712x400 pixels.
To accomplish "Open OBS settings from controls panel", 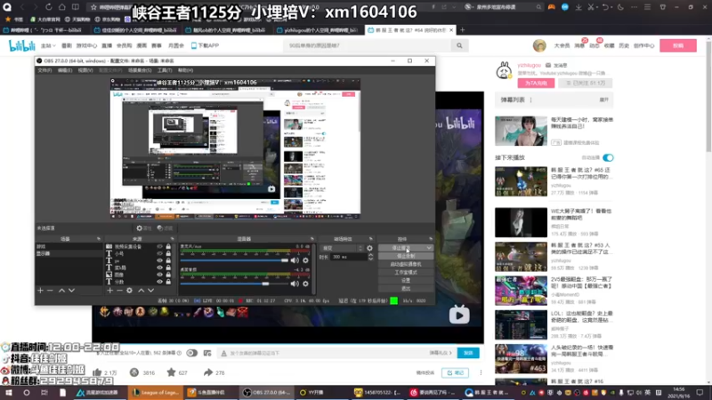I will coord(406,280).
